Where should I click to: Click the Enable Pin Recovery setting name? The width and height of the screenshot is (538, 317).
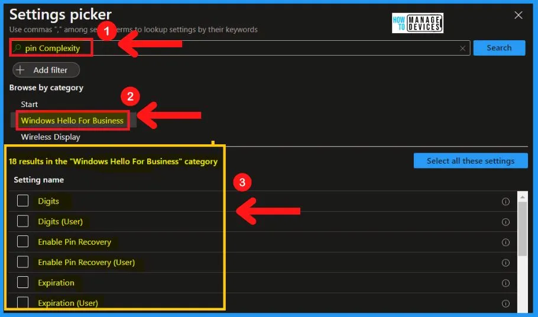pyautogui.click(x=74, y=242)
